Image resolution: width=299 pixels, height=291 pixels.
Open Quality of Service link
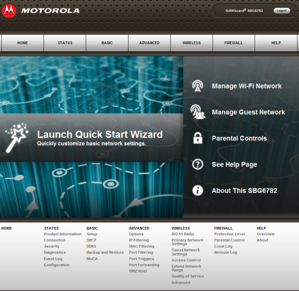(188, 276)
